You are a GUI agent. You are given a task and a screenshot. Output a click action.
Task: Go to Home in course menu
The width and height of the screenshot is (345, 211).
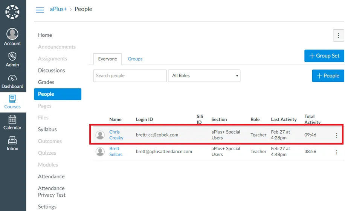coord(45,35)
